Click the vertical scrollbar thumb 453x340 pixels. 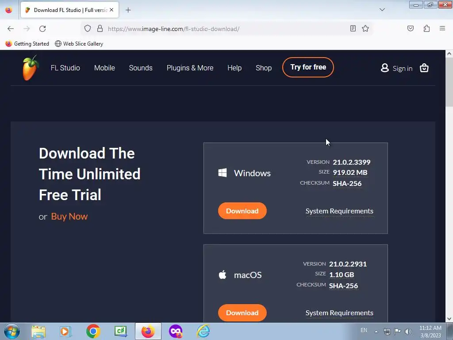tap(449, 82)
